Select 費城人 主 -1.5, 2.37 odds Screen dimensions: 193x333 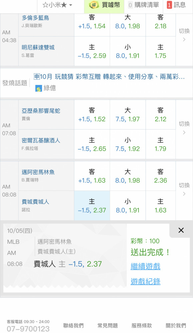(x=92, y=205)
